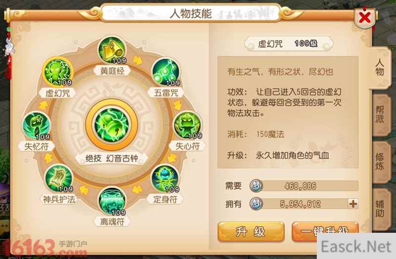
Task: Click the 虚幻咒 109级 title header
Action: [x=289, y=43]
